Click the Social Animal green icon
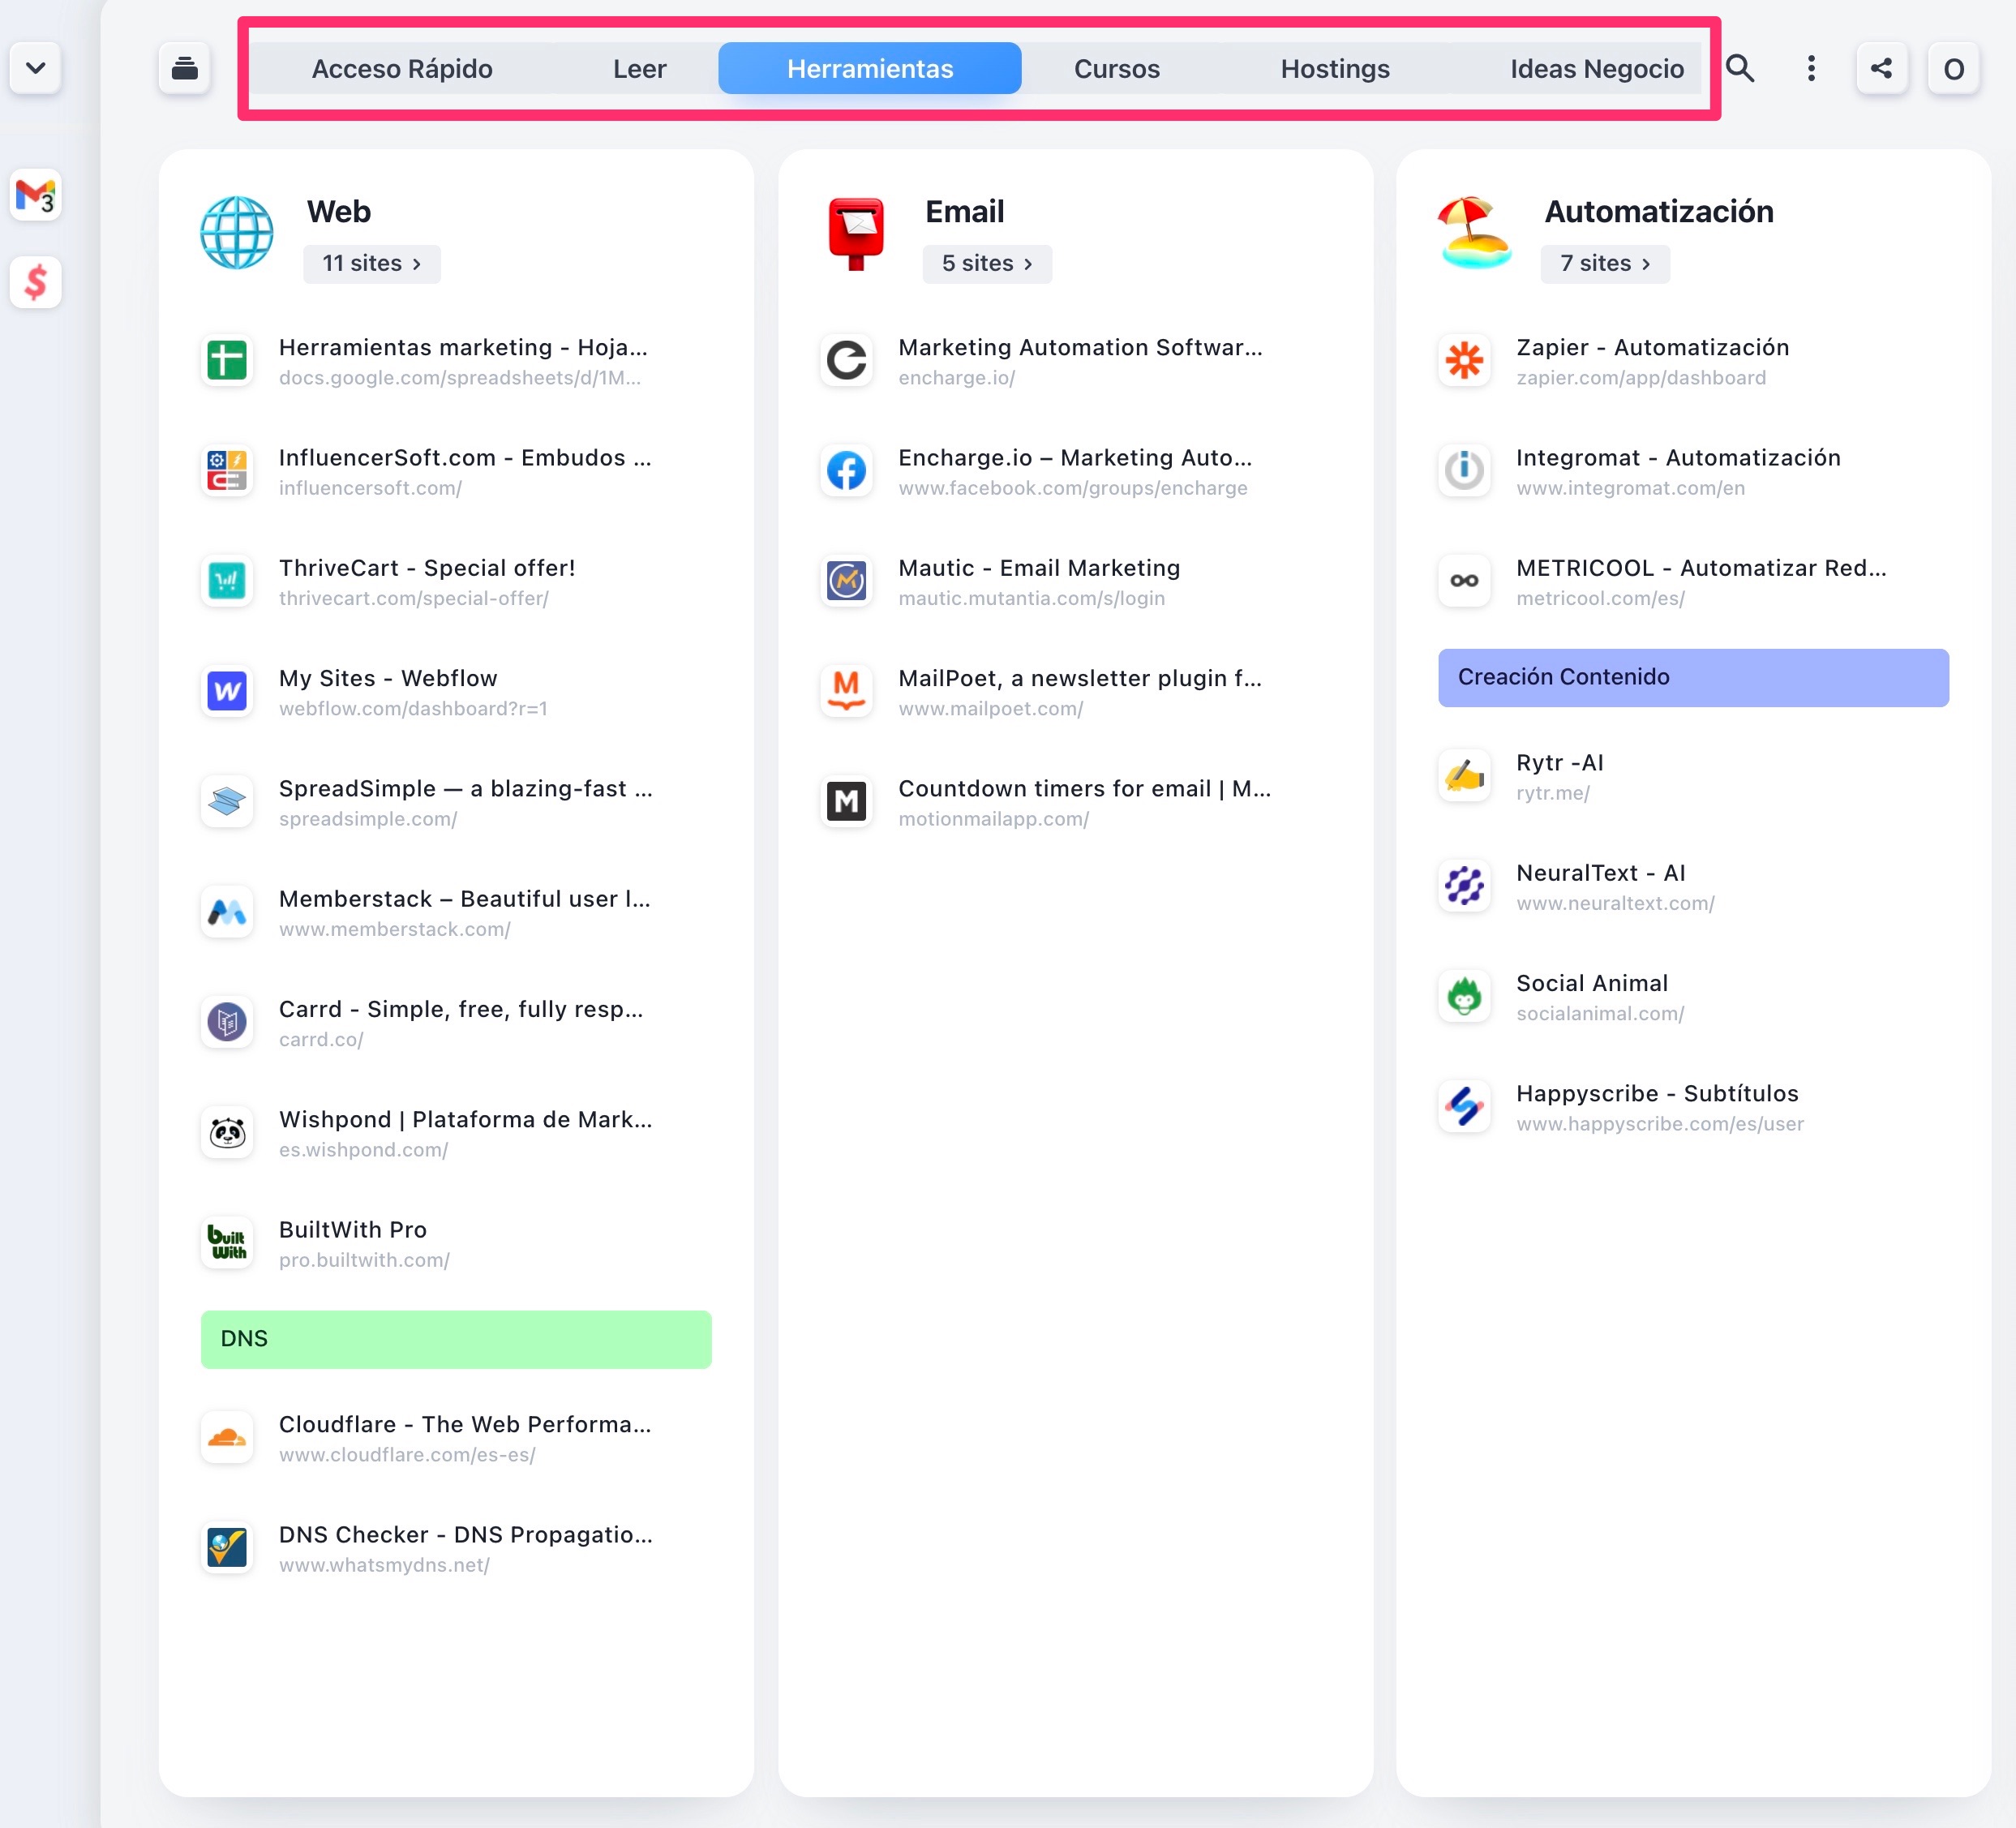This screenshot has width=2016, height=1828. coord(1465,996)
